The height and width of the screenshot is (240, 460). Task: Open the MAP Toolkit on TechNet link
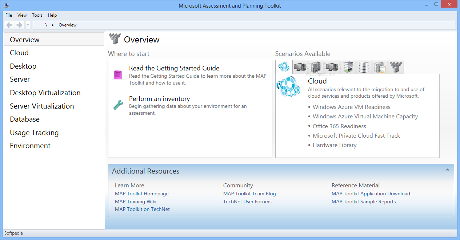pyautogui.click(x=142, y=209)
